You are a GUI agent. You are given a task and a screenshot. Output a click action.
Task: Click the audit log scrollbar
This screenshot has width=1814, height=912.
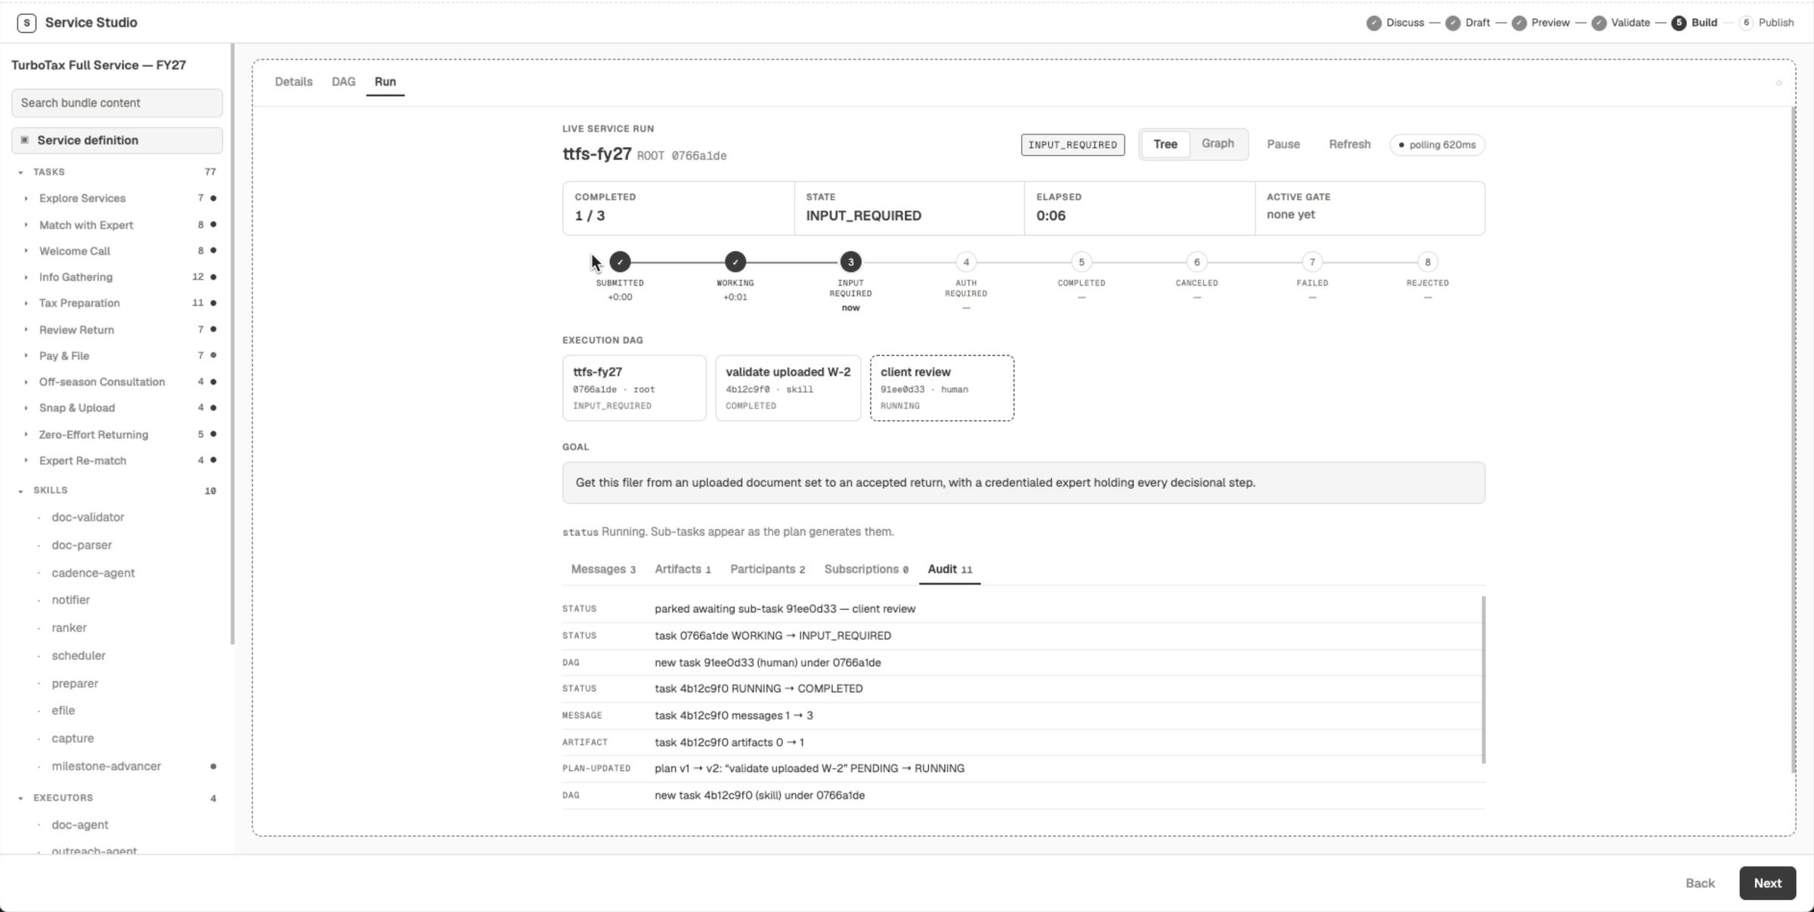point(1483,679)
